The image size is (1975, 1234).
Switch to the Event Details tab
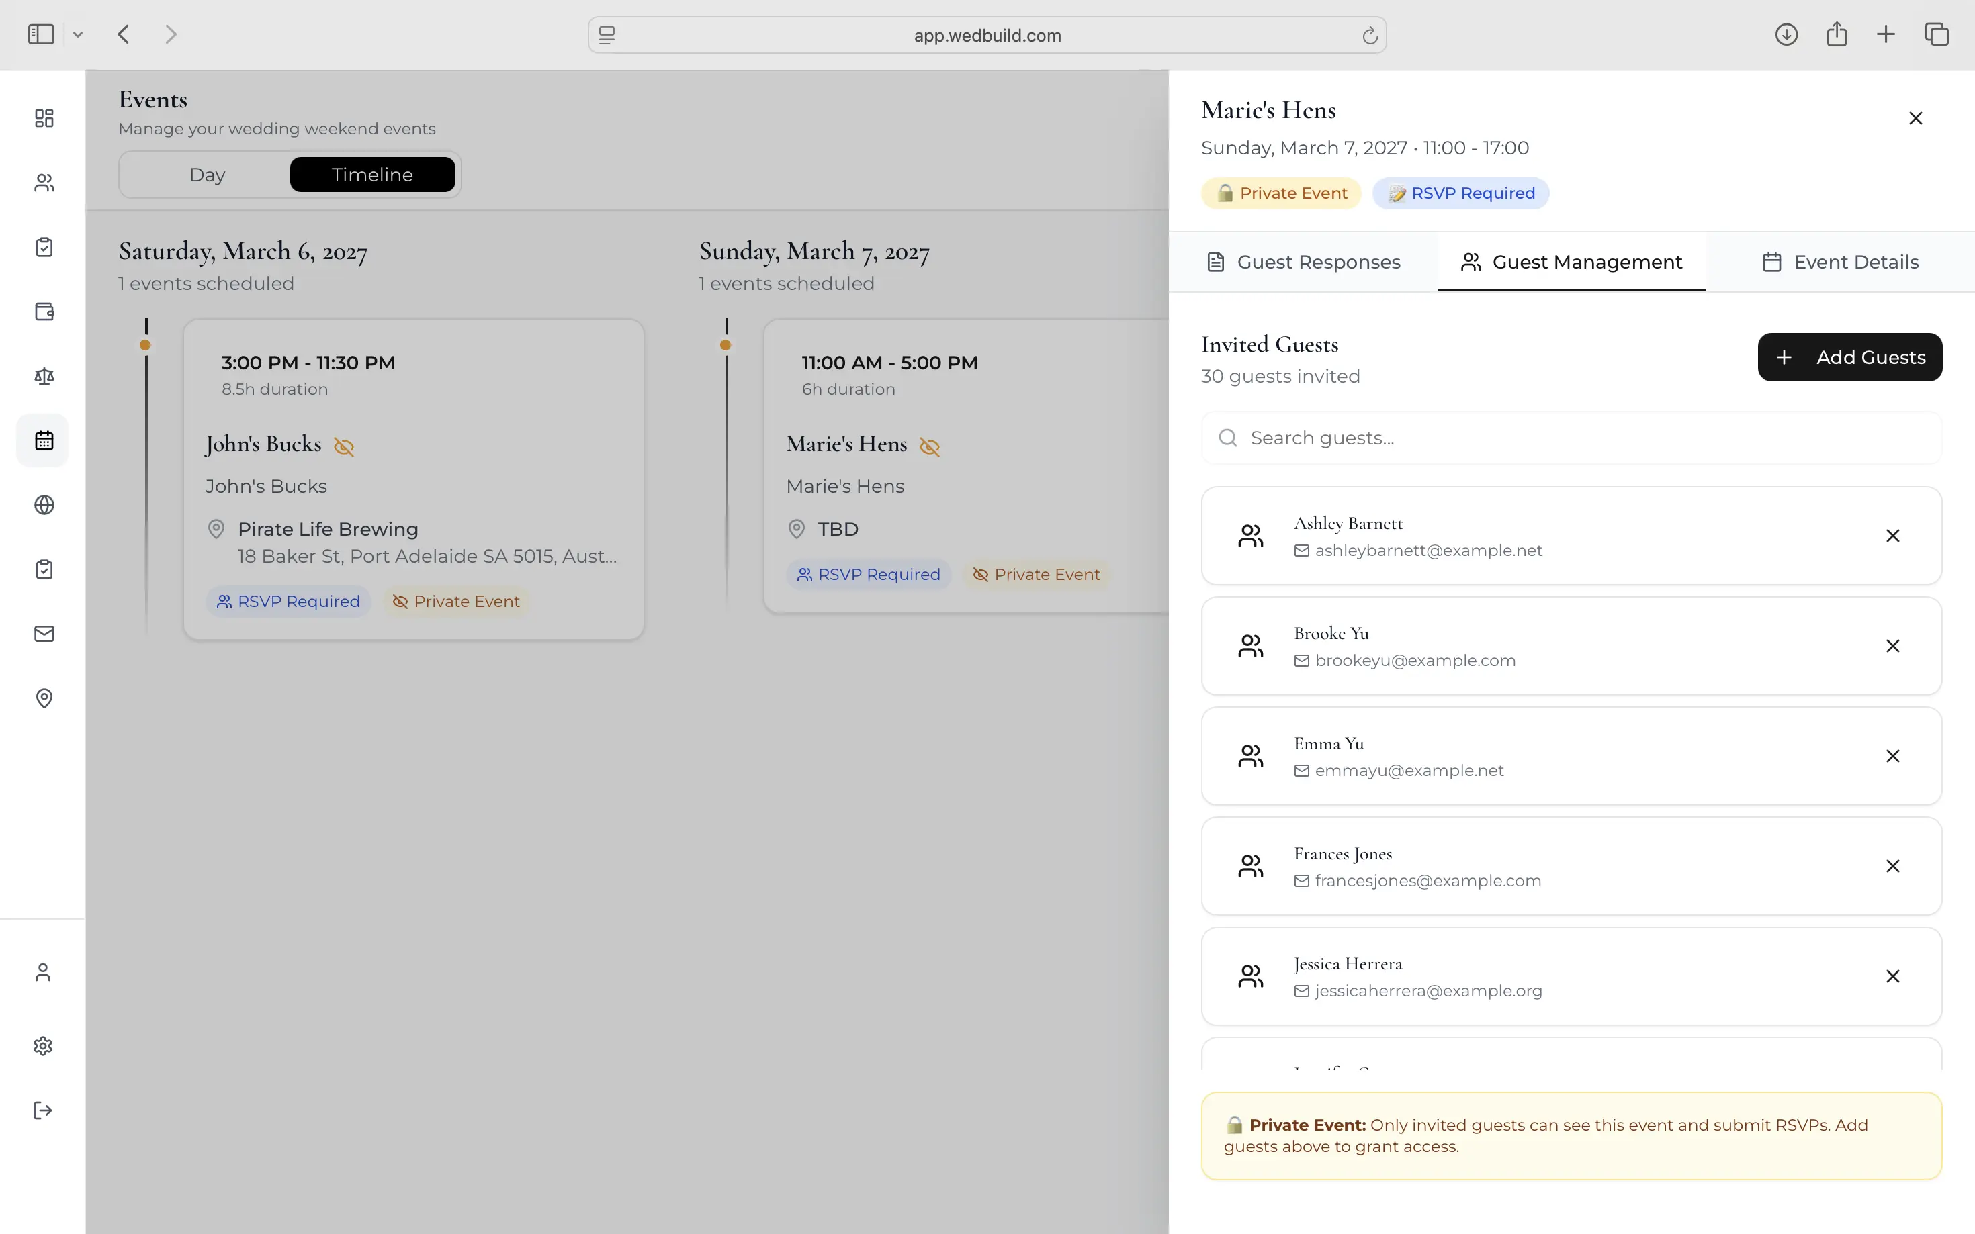(1839, 262)
